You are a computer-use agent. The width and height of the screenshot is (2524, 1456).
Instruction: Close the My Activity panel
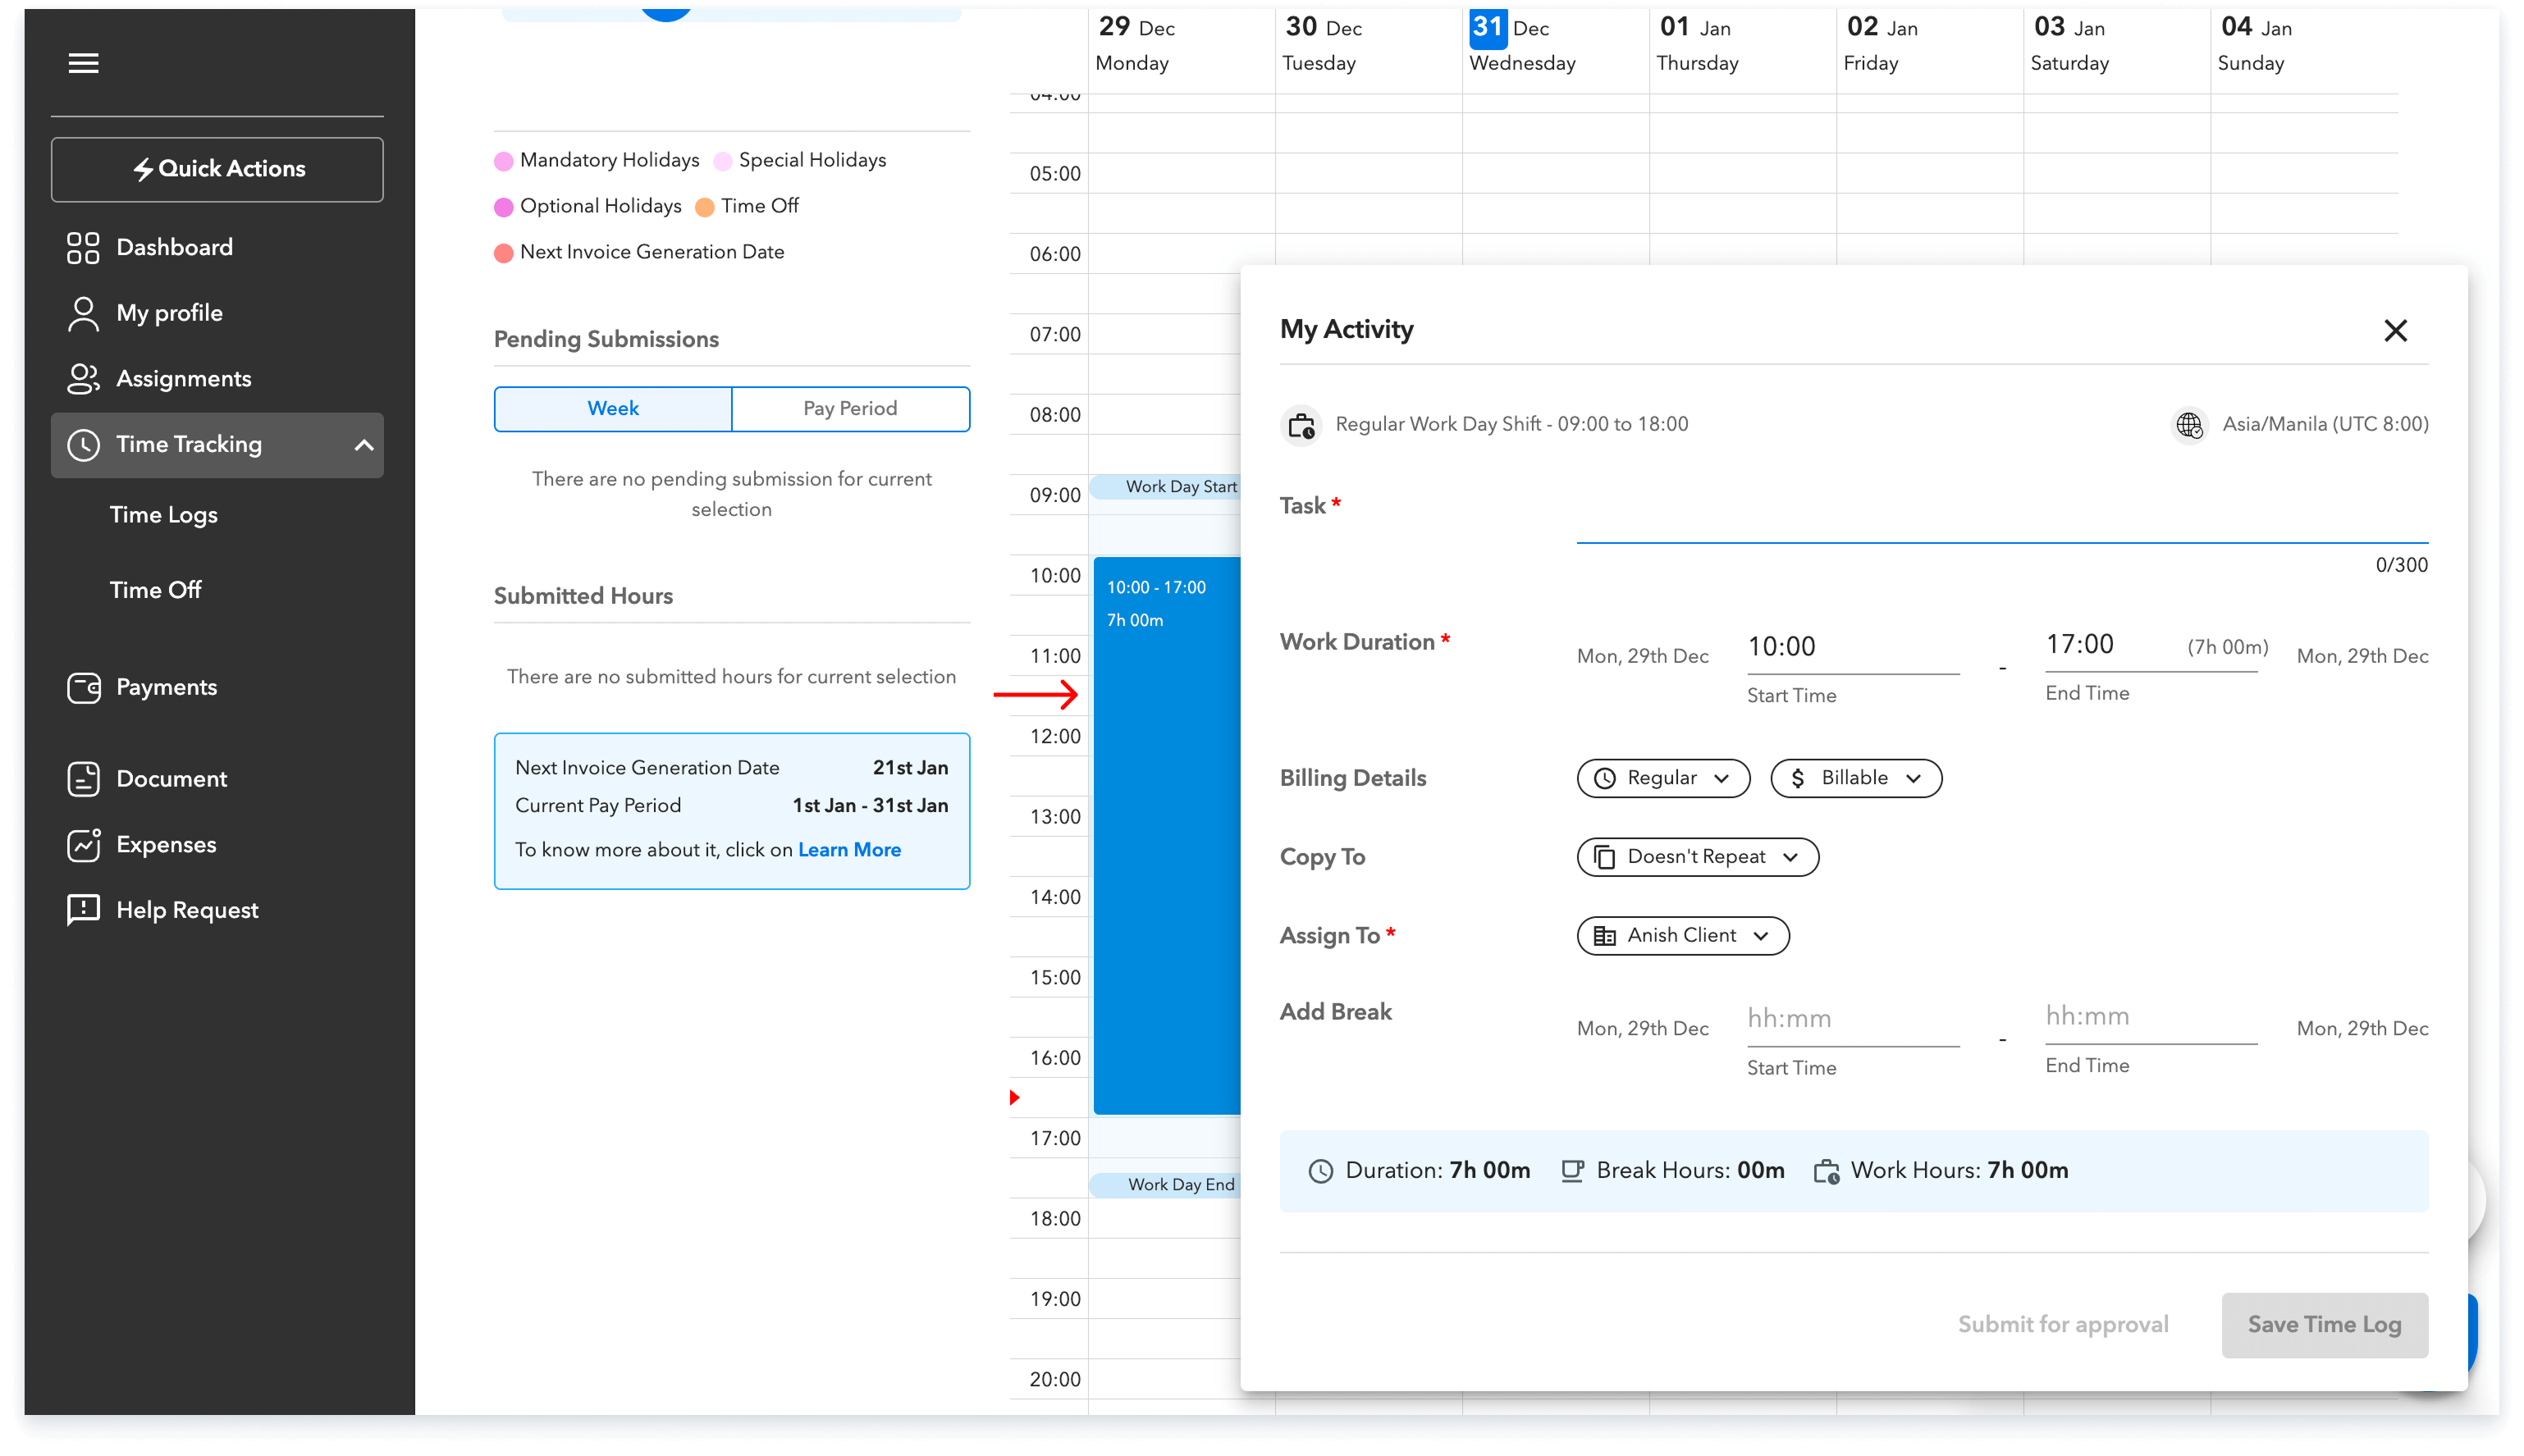click(x=2395, y=331)
